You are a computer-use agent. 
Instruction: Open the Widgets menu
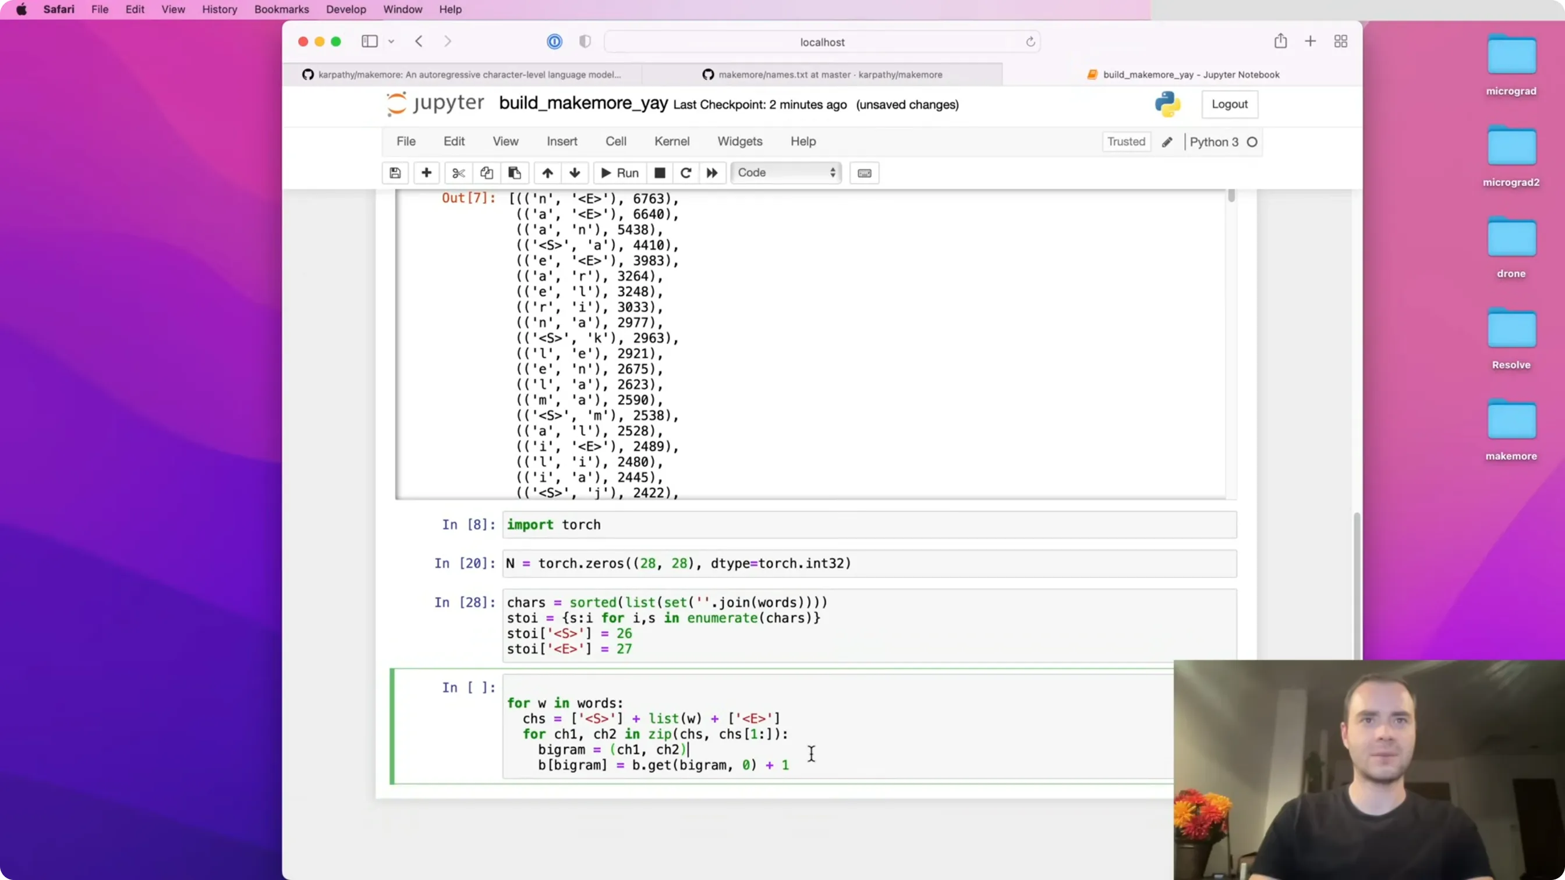739,141
